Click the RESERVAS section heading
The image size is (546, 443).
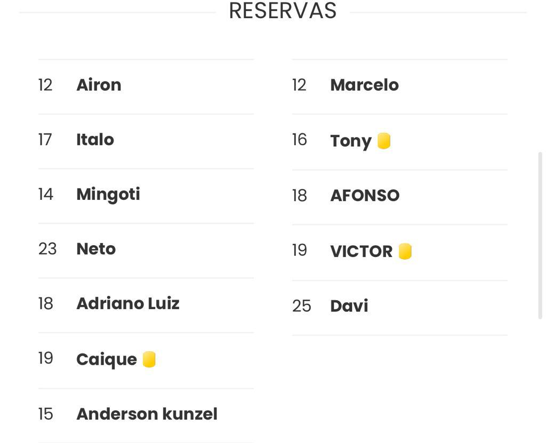[x=283, y=11]
